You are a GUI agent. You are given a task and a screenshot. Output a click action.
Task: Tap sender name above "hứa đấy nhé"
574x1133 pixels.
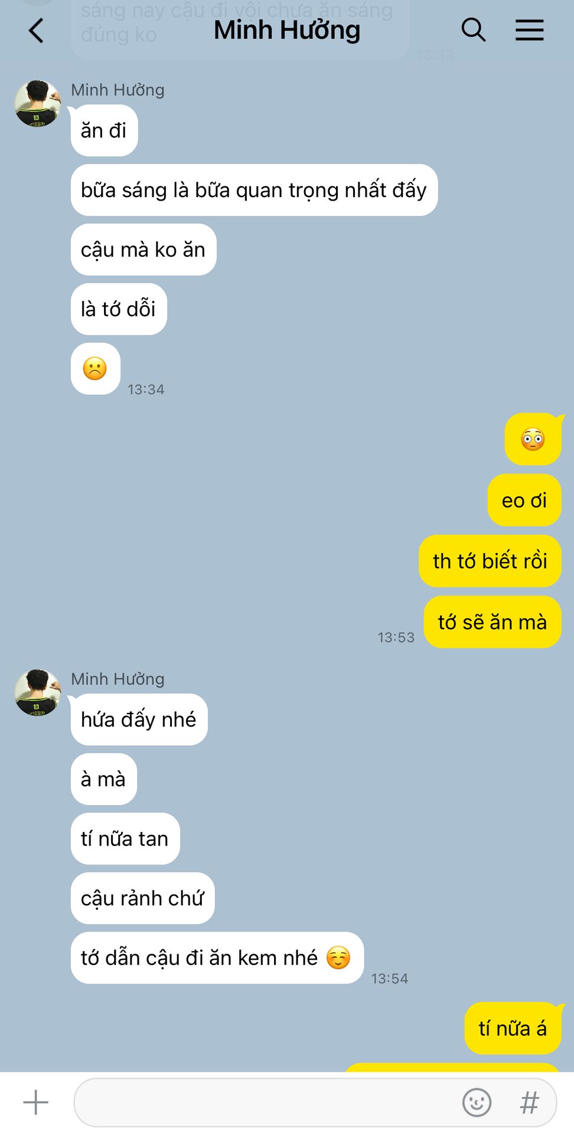coord(118,679)
